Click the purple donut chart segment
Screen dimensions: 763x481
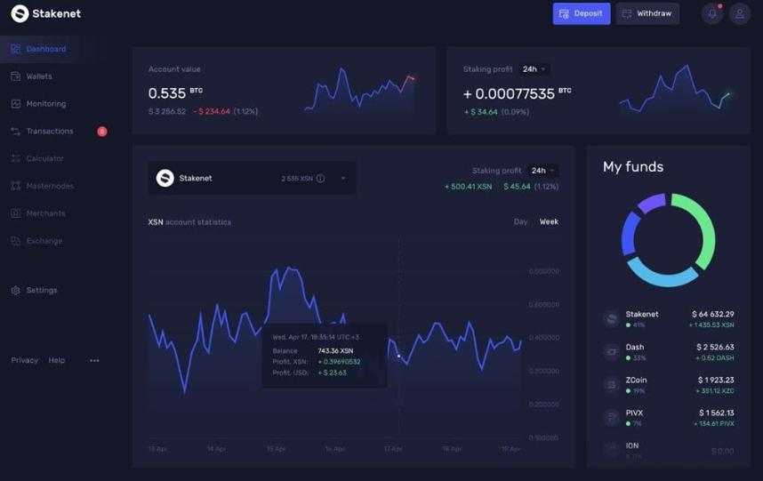click(x=652, y=202)
